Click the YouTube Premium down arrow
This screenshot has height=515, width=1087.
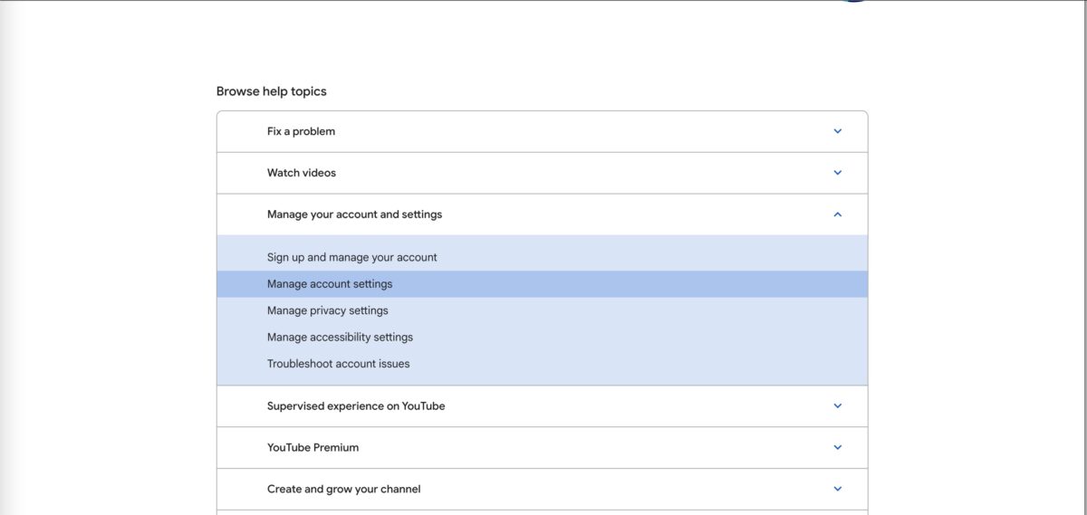coord(837,447)
